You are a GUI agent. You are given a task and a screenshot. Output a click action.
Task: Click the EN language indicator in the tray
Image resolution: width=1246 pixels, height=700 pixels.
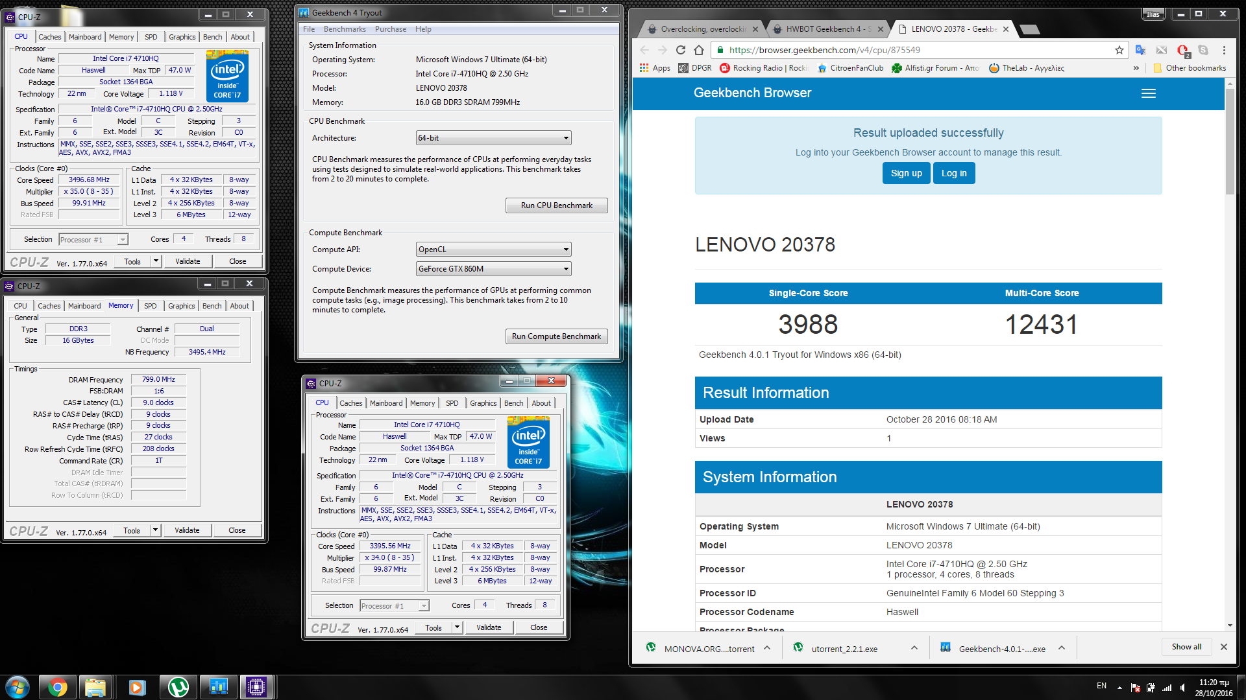click(1101, 686)
